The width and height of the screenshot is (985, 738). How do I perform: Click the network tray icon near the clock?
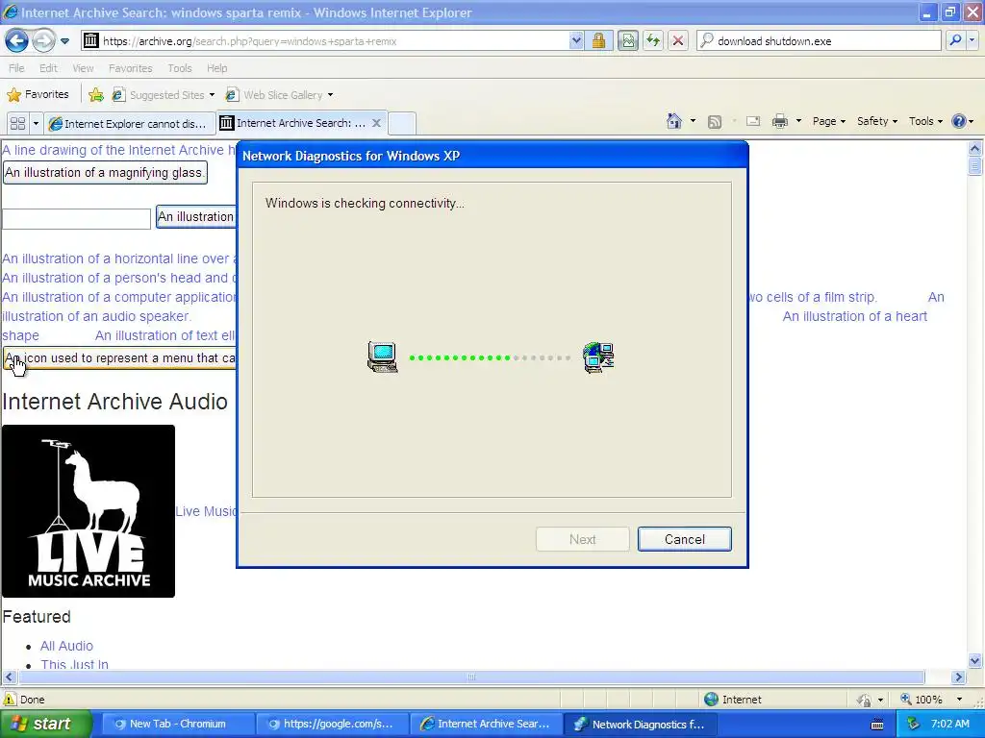(913, 725)
